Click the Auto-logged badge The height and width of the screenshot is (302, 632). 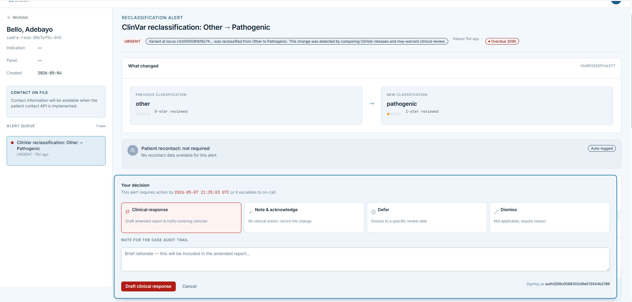point(602,148)
